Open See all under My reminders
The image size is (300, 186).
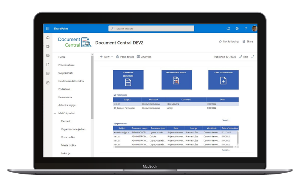click(226, 121)
